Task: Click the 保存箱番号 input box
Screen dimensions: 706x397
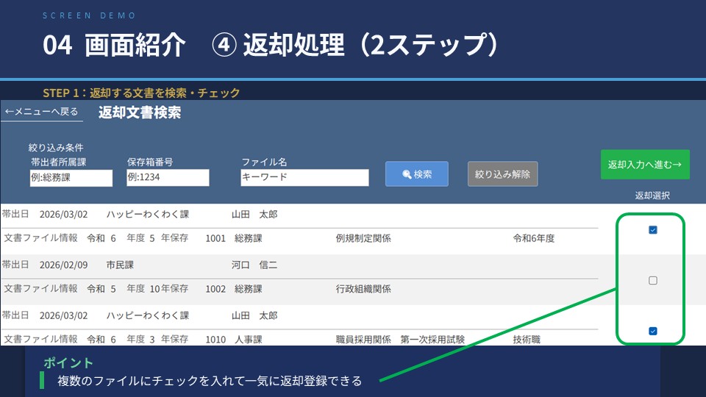Action: coord(168,178)
